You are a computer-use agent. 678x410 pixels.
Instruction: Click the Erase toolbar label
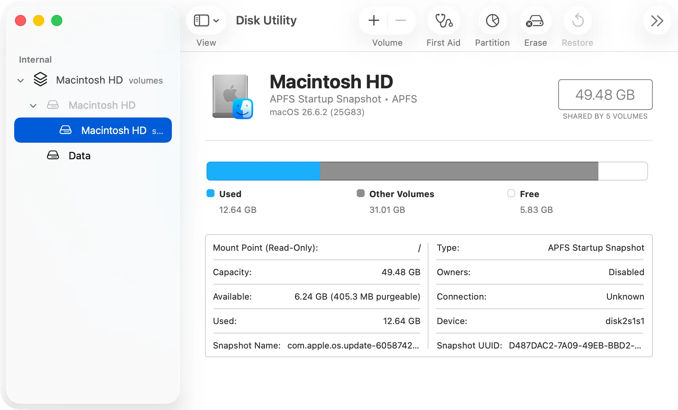(536, 43)
